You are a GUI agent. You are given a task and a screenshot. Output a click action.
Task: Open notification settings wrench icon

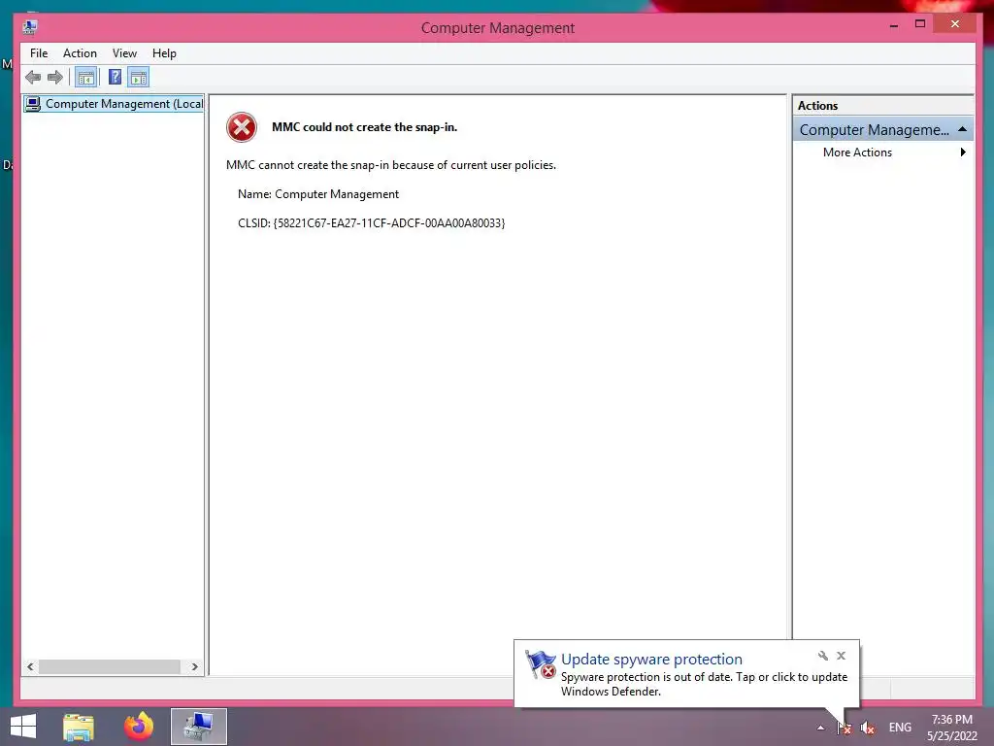tap(823, 656)
